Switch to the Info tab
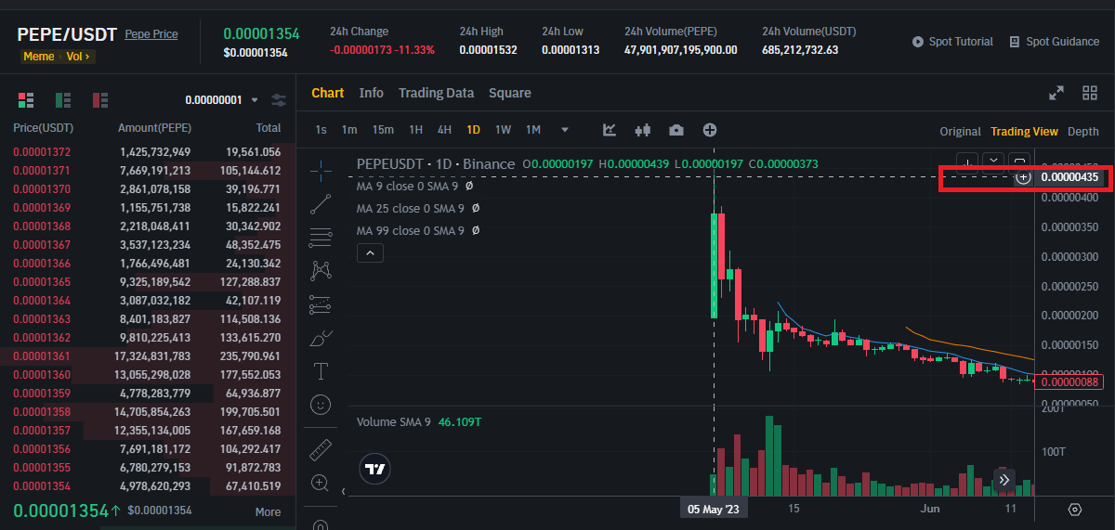This screenshot has height=530, width=1115. click(372, 93)
